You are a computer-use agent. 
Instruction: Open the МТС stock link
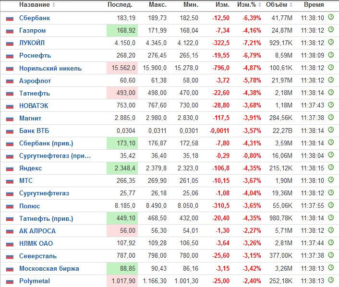[26, 180]
